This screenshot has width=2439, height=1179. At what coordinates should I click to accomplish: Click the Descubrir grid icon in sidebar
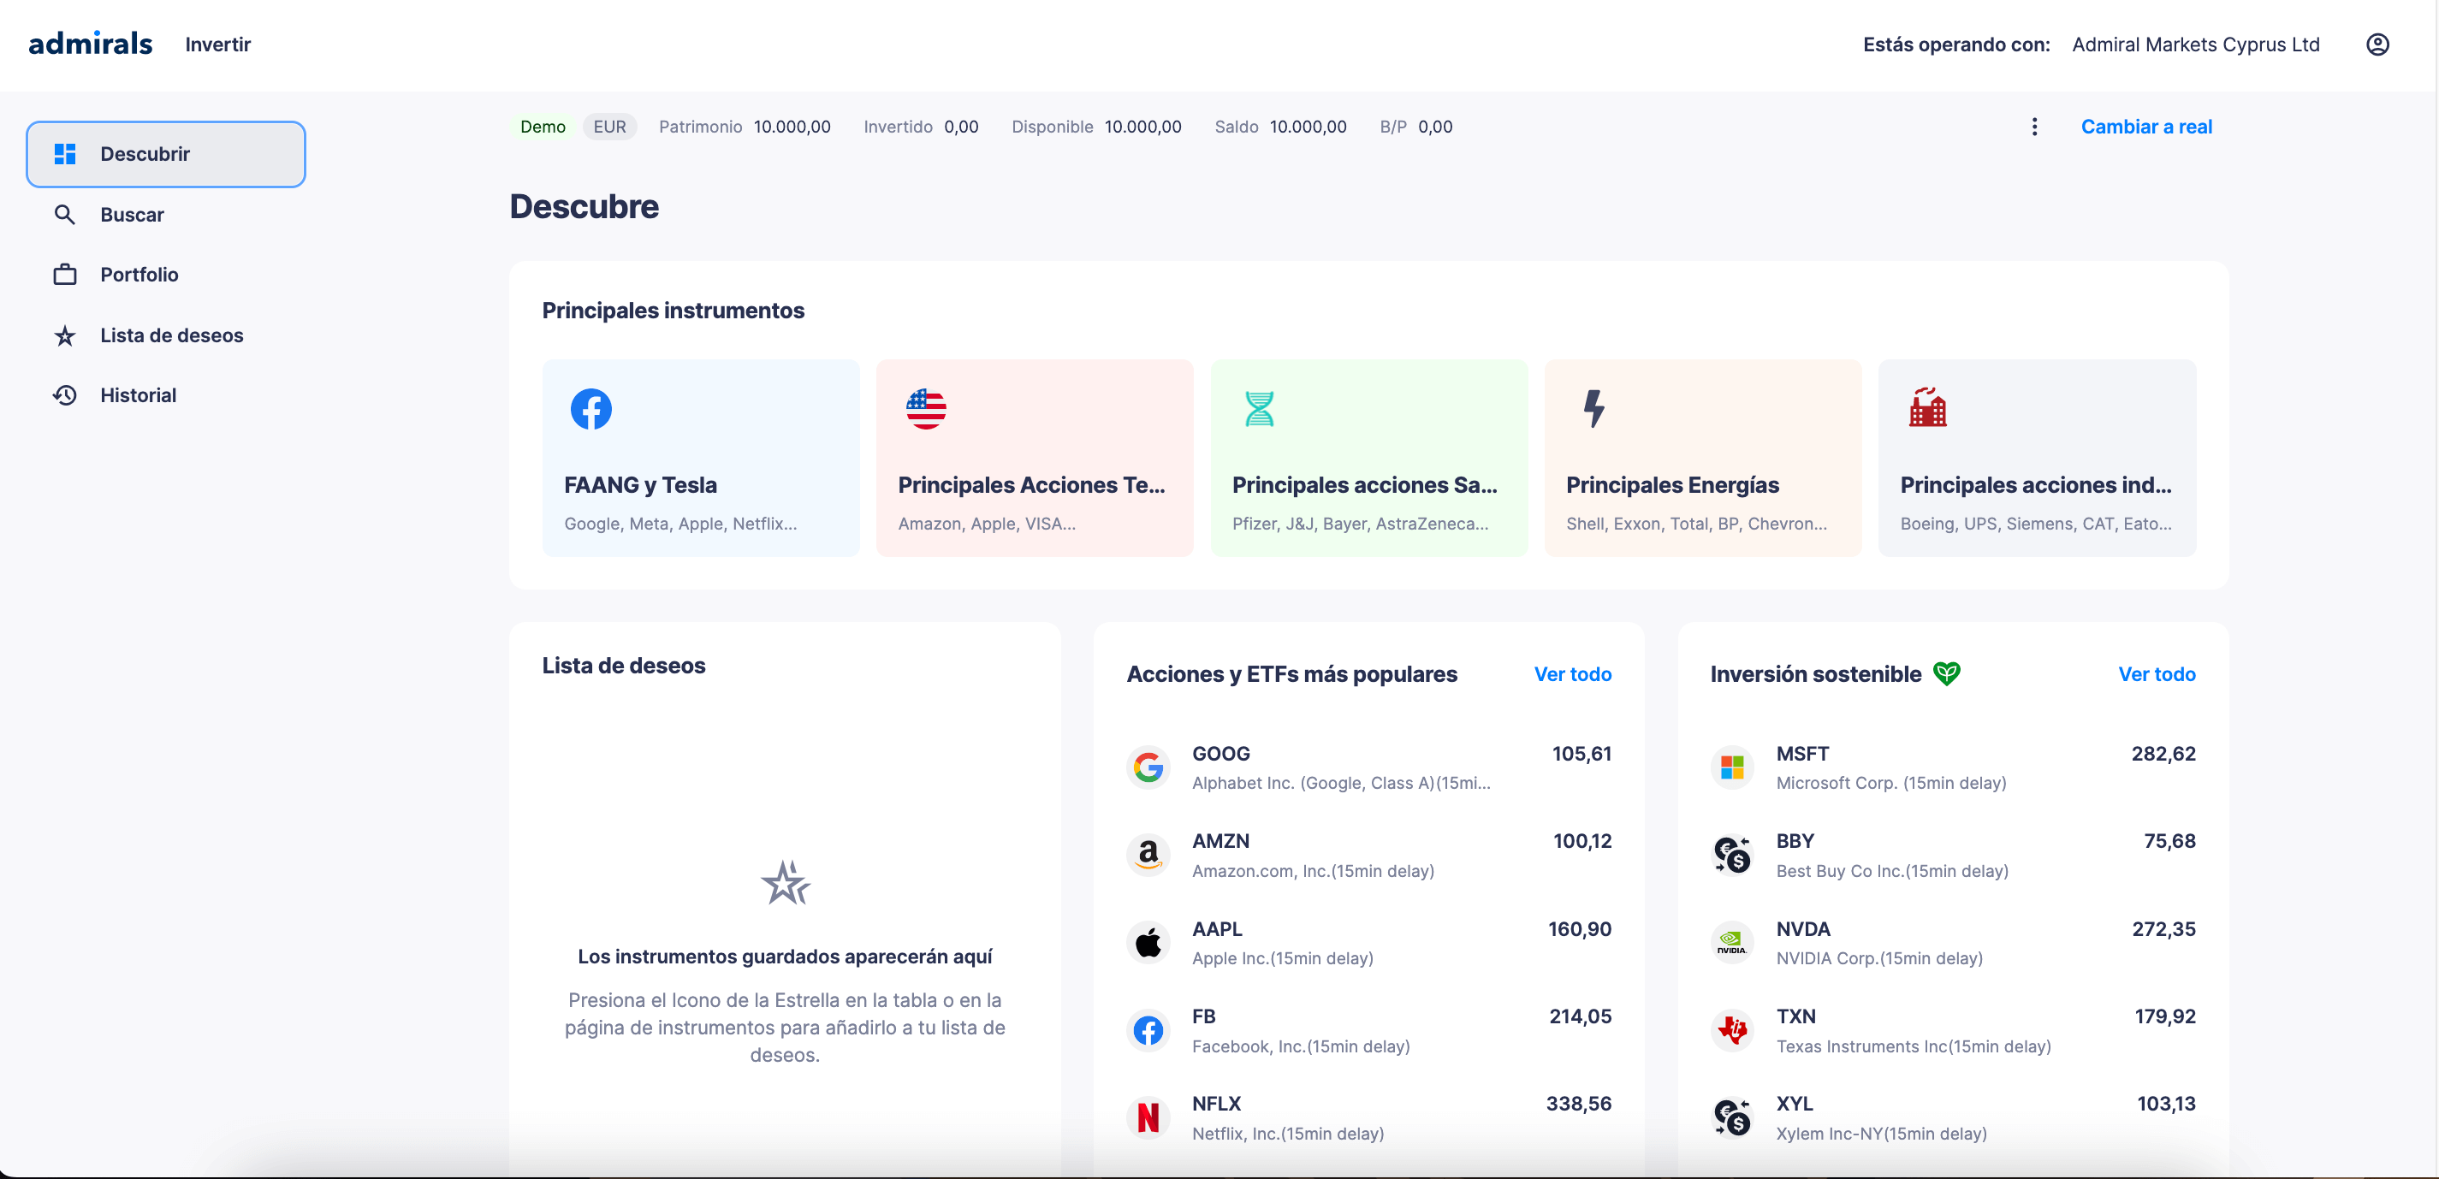click(64, 153)
